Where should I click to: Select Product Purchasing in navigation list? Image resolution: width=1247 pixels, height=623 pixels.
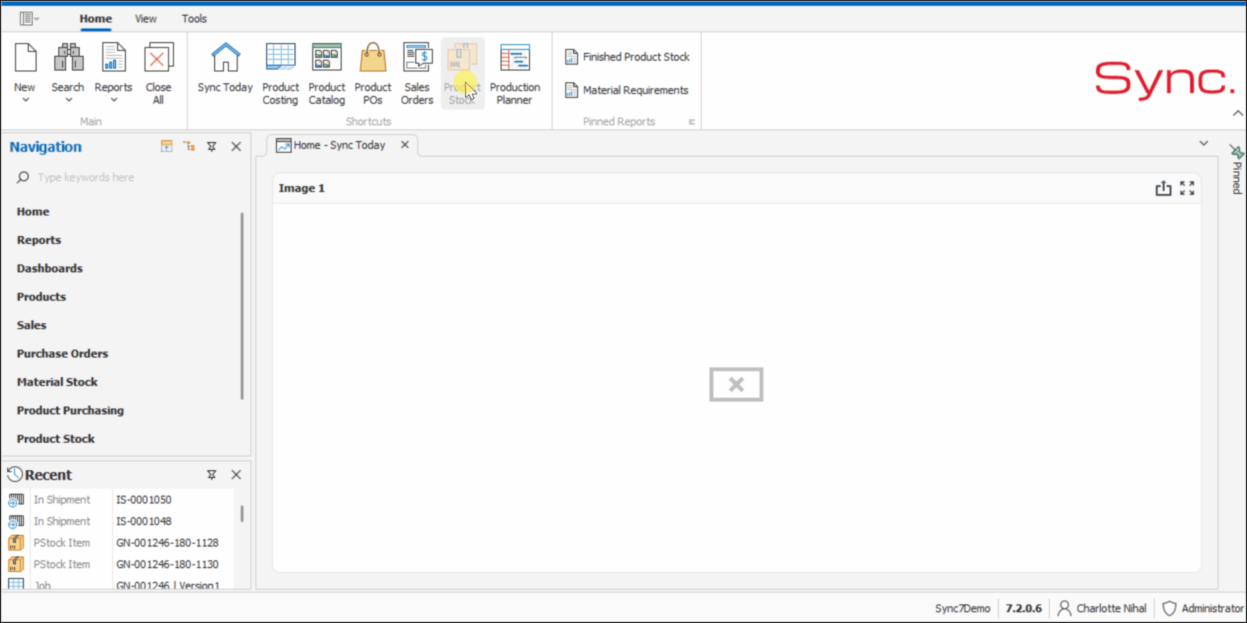point(70,410)
